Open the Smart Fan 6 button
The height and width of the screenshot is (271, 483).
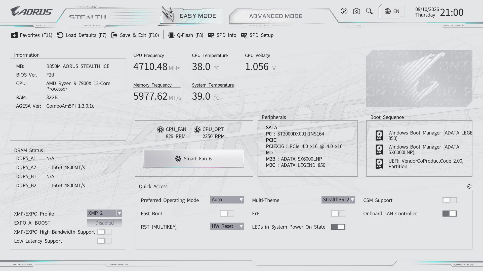coord(193,159)
